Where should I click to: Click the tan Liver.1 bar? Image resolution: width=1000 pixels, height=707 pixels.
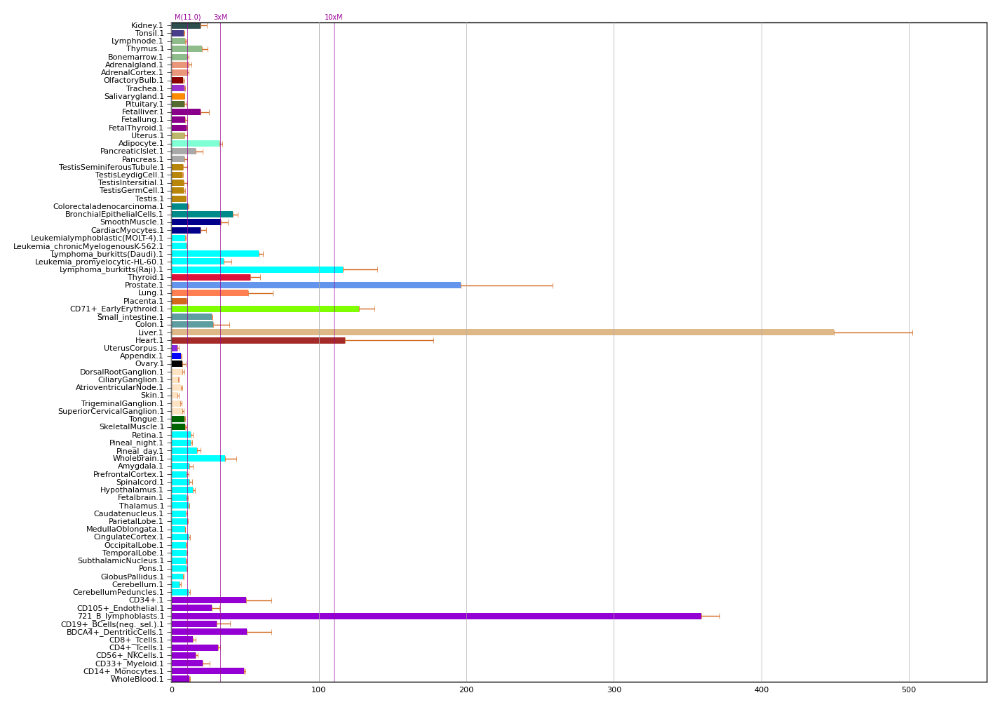click(x=502, y=332)
